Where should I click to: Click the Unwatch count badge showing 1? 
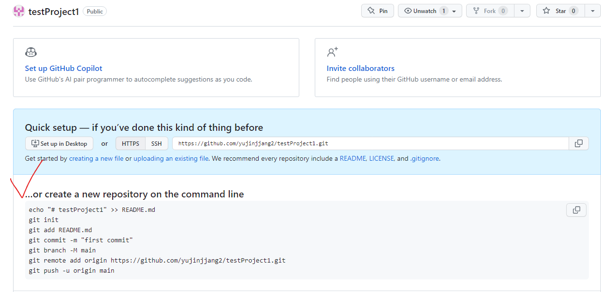[444, 11]
